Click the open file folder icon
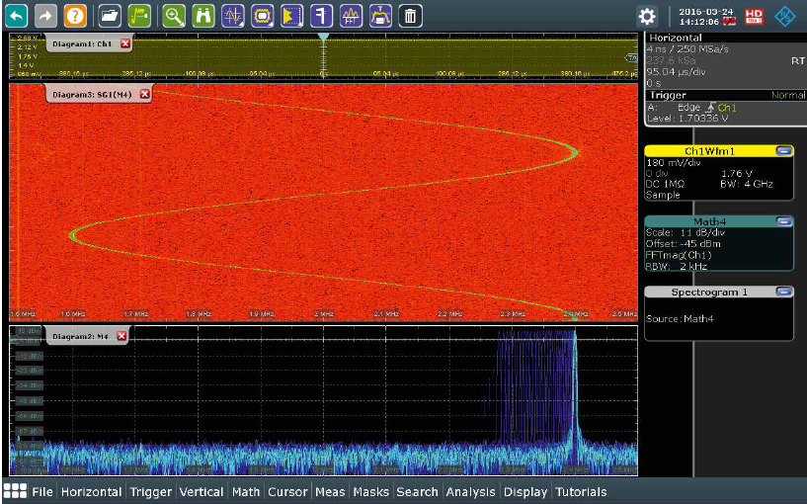This screenshot has width=807, height=504. [110, 16]
